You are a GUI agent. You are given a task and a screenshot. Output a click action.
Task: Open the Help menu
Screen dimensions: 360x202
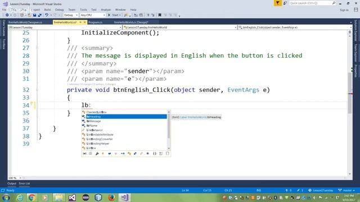coord(133,10)
